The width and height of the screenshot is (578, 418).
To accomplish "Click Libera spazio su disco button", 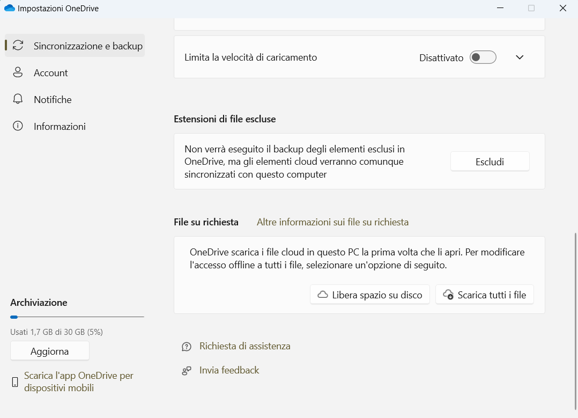I will (370, 295).
